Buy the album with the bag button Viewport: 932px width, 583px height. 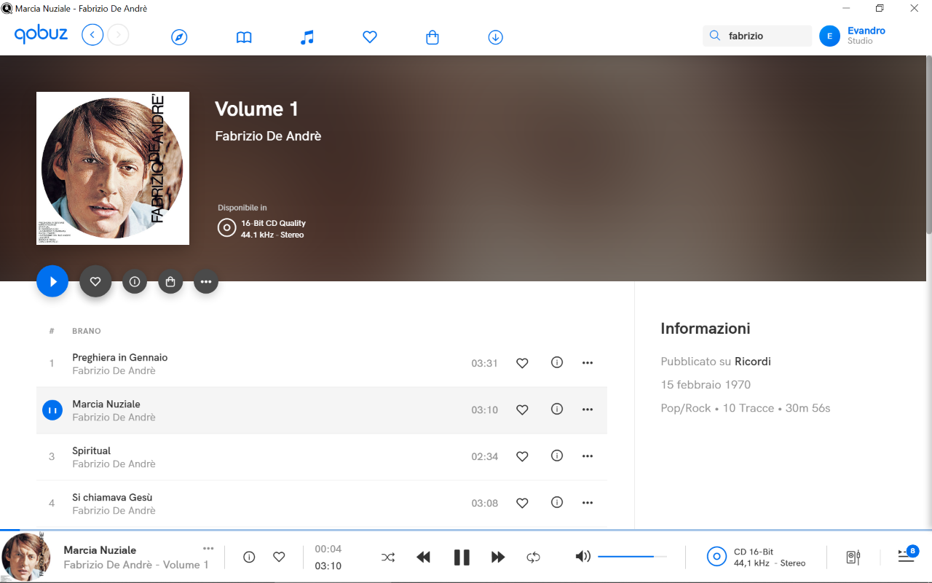click(x=170, y=281)
